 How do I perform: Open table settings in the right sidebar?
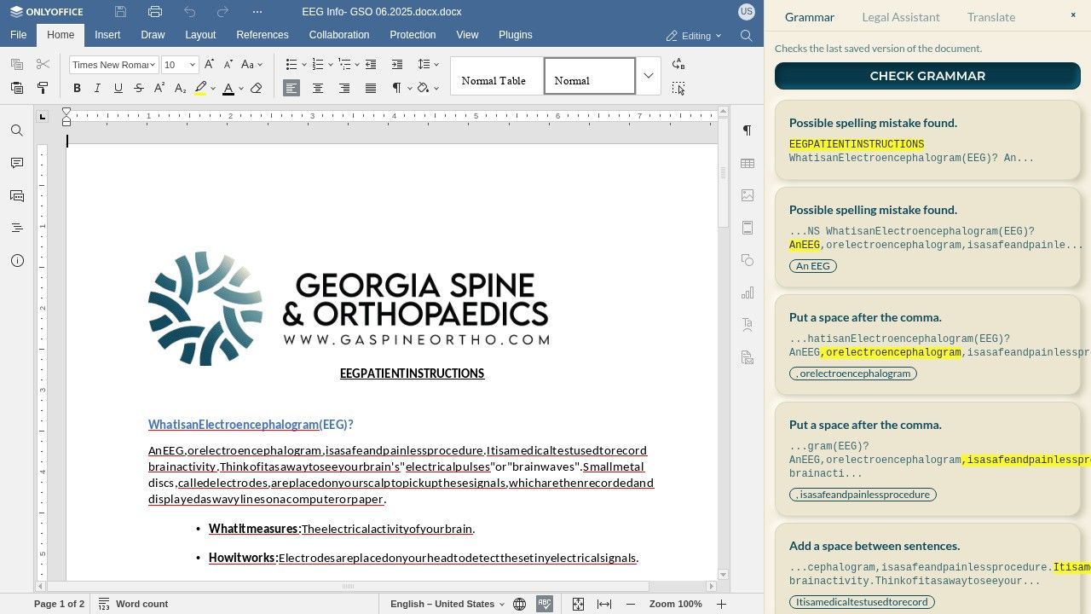[x=748, y=163]
